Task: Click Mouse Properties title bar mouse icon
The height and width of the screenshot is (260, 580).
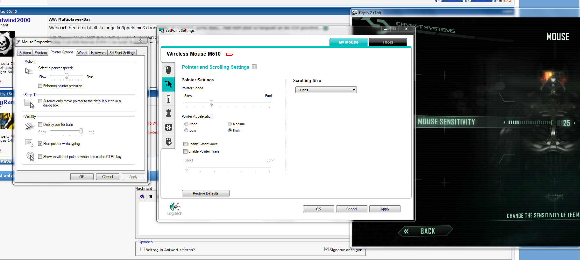Action: tap(18, 42)
